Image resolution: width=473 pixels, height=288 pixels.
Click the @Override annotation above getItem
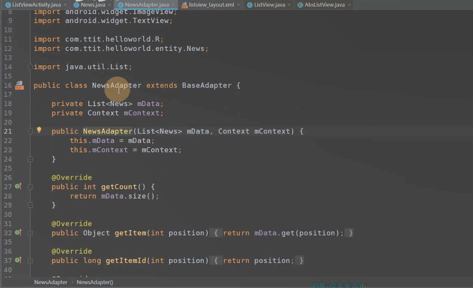pos(72,224)
